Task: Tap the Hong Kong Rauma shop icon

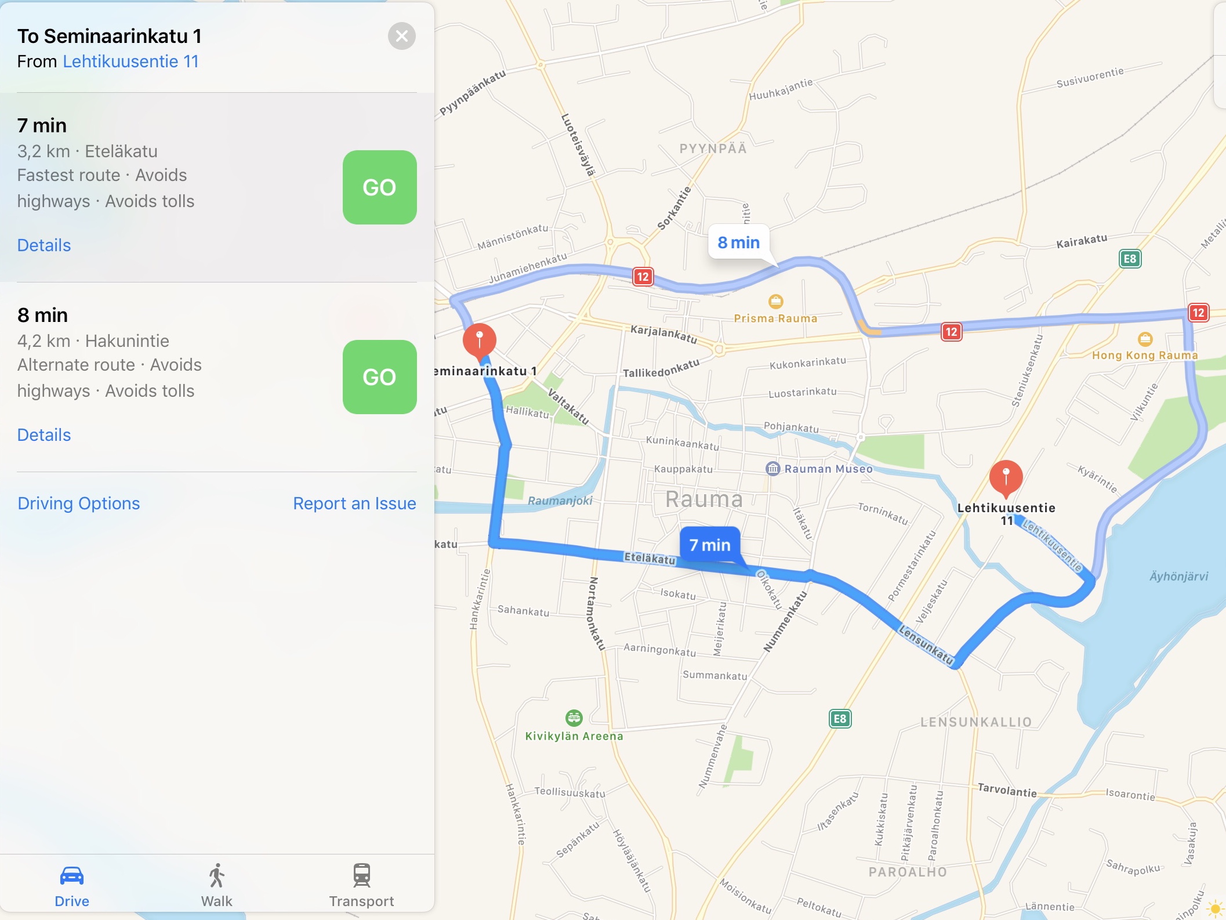Action: click(x=1145, y=339)
